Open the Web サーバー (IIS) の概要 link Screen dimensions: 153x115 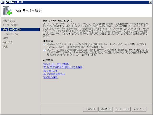56,64
